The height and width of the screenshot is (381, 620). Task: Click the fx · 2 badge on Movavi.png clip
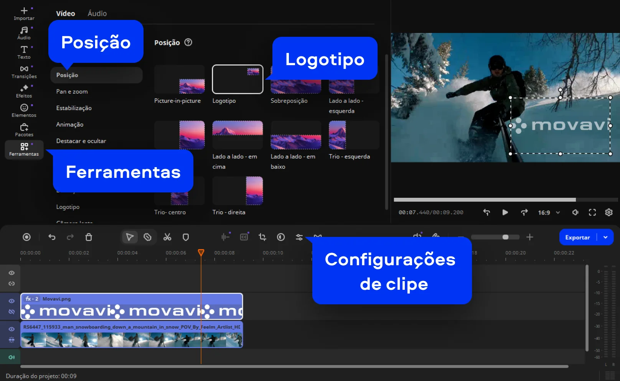tap(32, 299)
